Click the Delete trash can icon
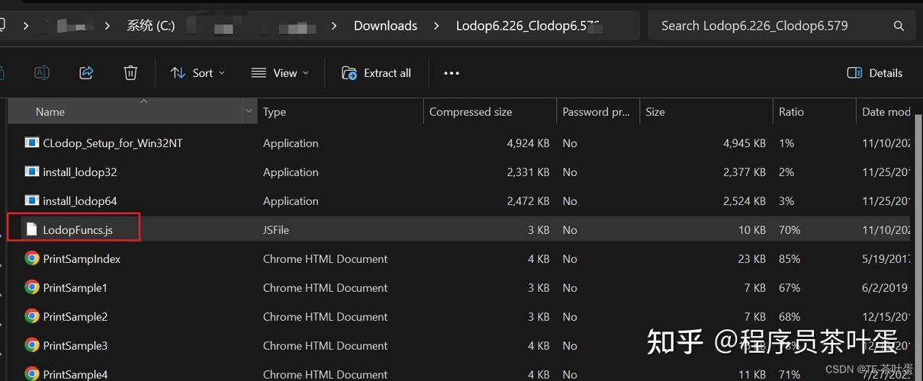Image resolution: width=923 pixels, height=381 pixels. 130,73
